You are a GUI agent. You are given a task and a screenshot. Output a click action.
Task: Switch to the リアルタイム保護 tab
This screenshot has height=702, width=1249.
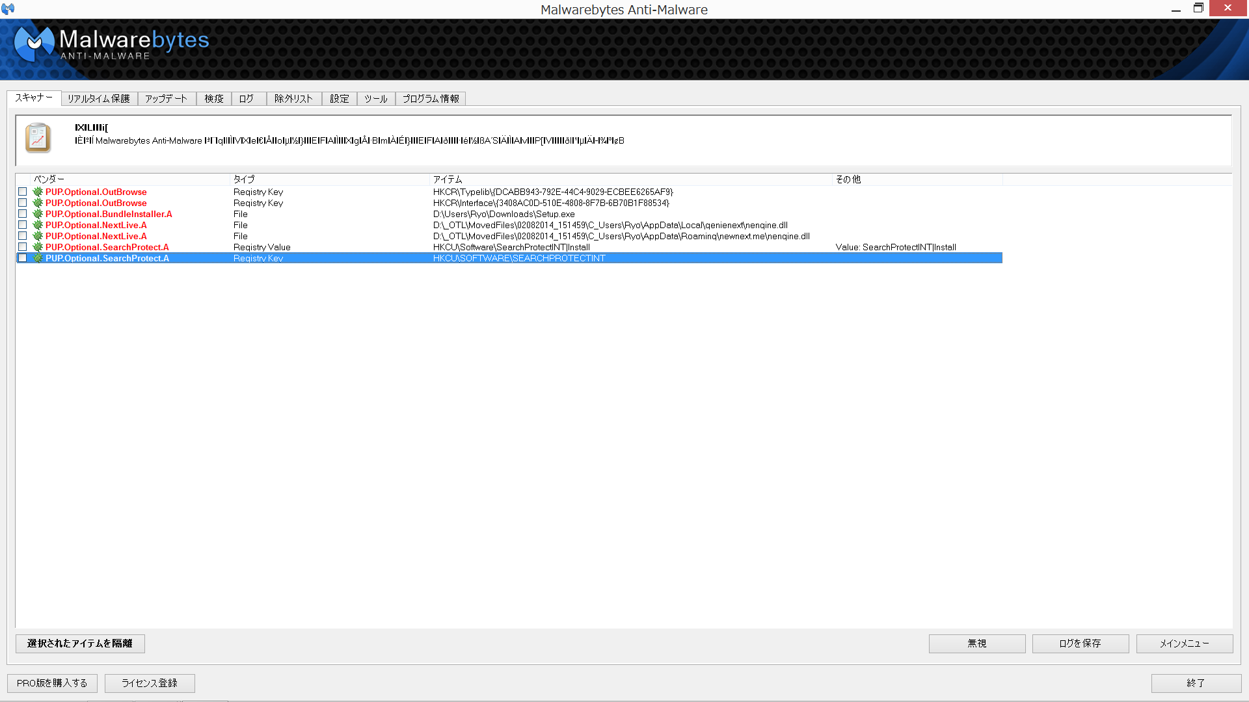tap(99, 99)
